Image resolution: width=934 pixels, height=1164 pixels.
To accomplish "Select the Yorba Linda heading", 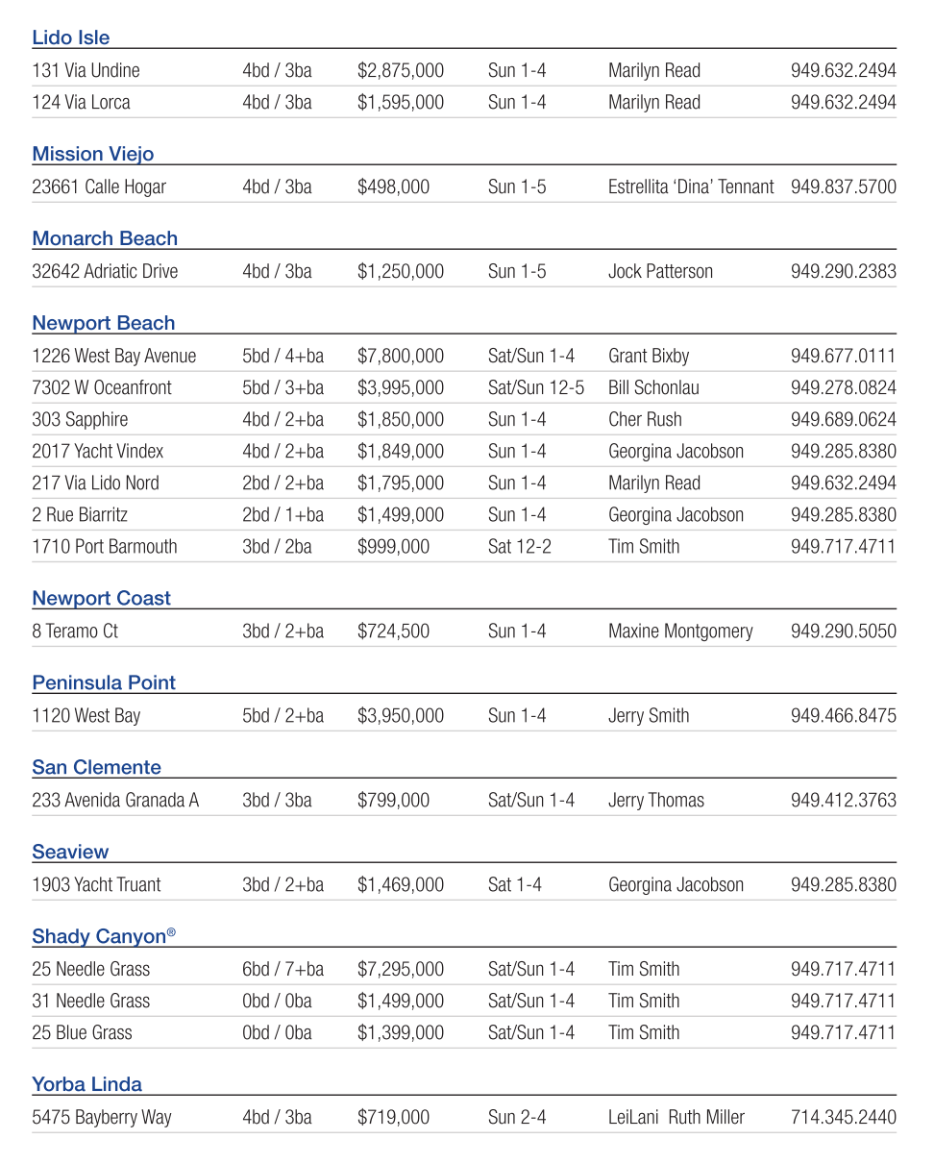I will tap(86, 1084).
